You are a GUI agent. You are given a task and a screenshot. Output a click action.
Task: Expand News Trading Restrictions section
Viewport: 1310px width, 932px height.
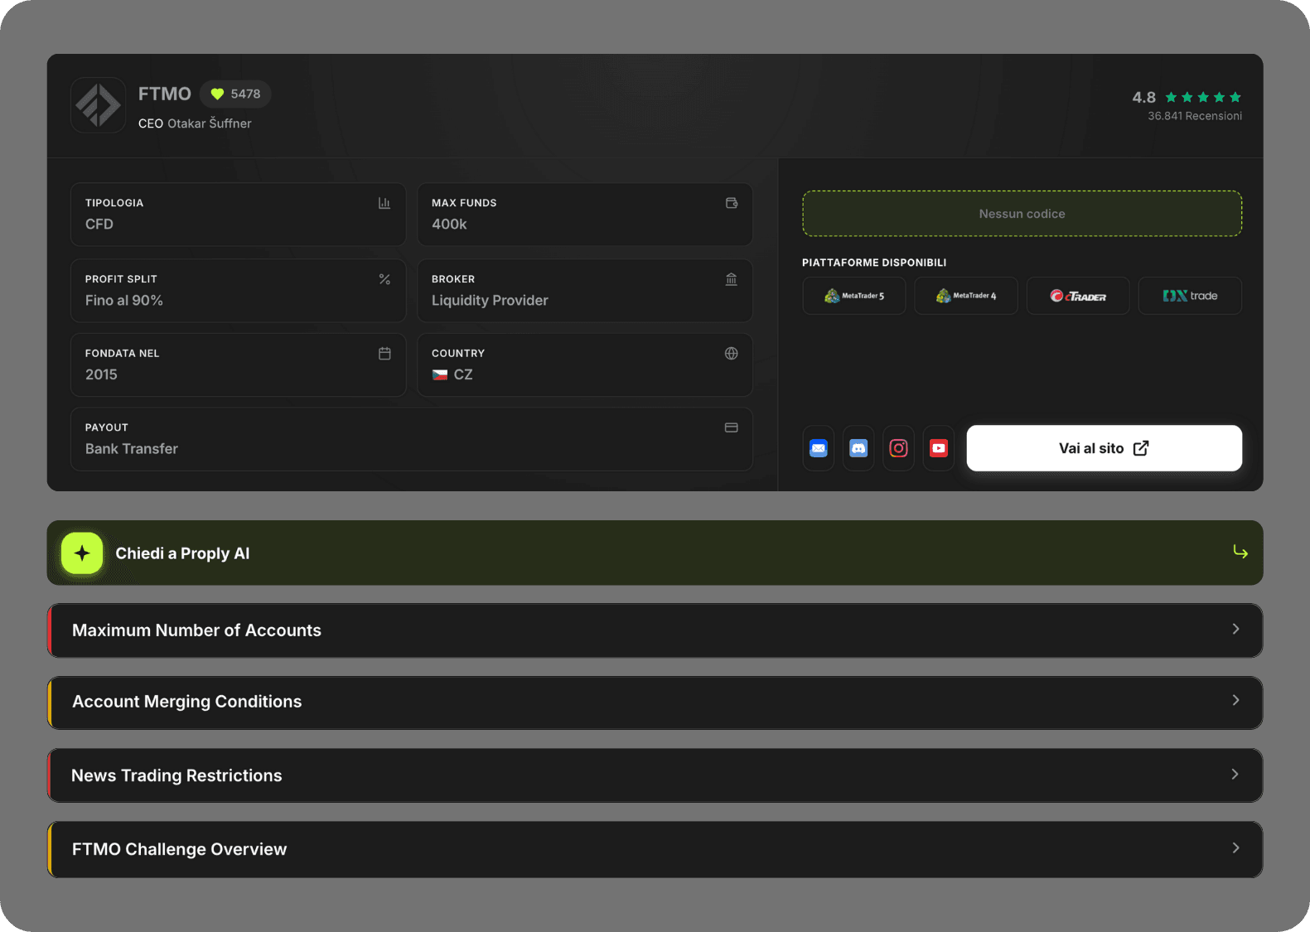pyautogui.click(x=655, y=775)
